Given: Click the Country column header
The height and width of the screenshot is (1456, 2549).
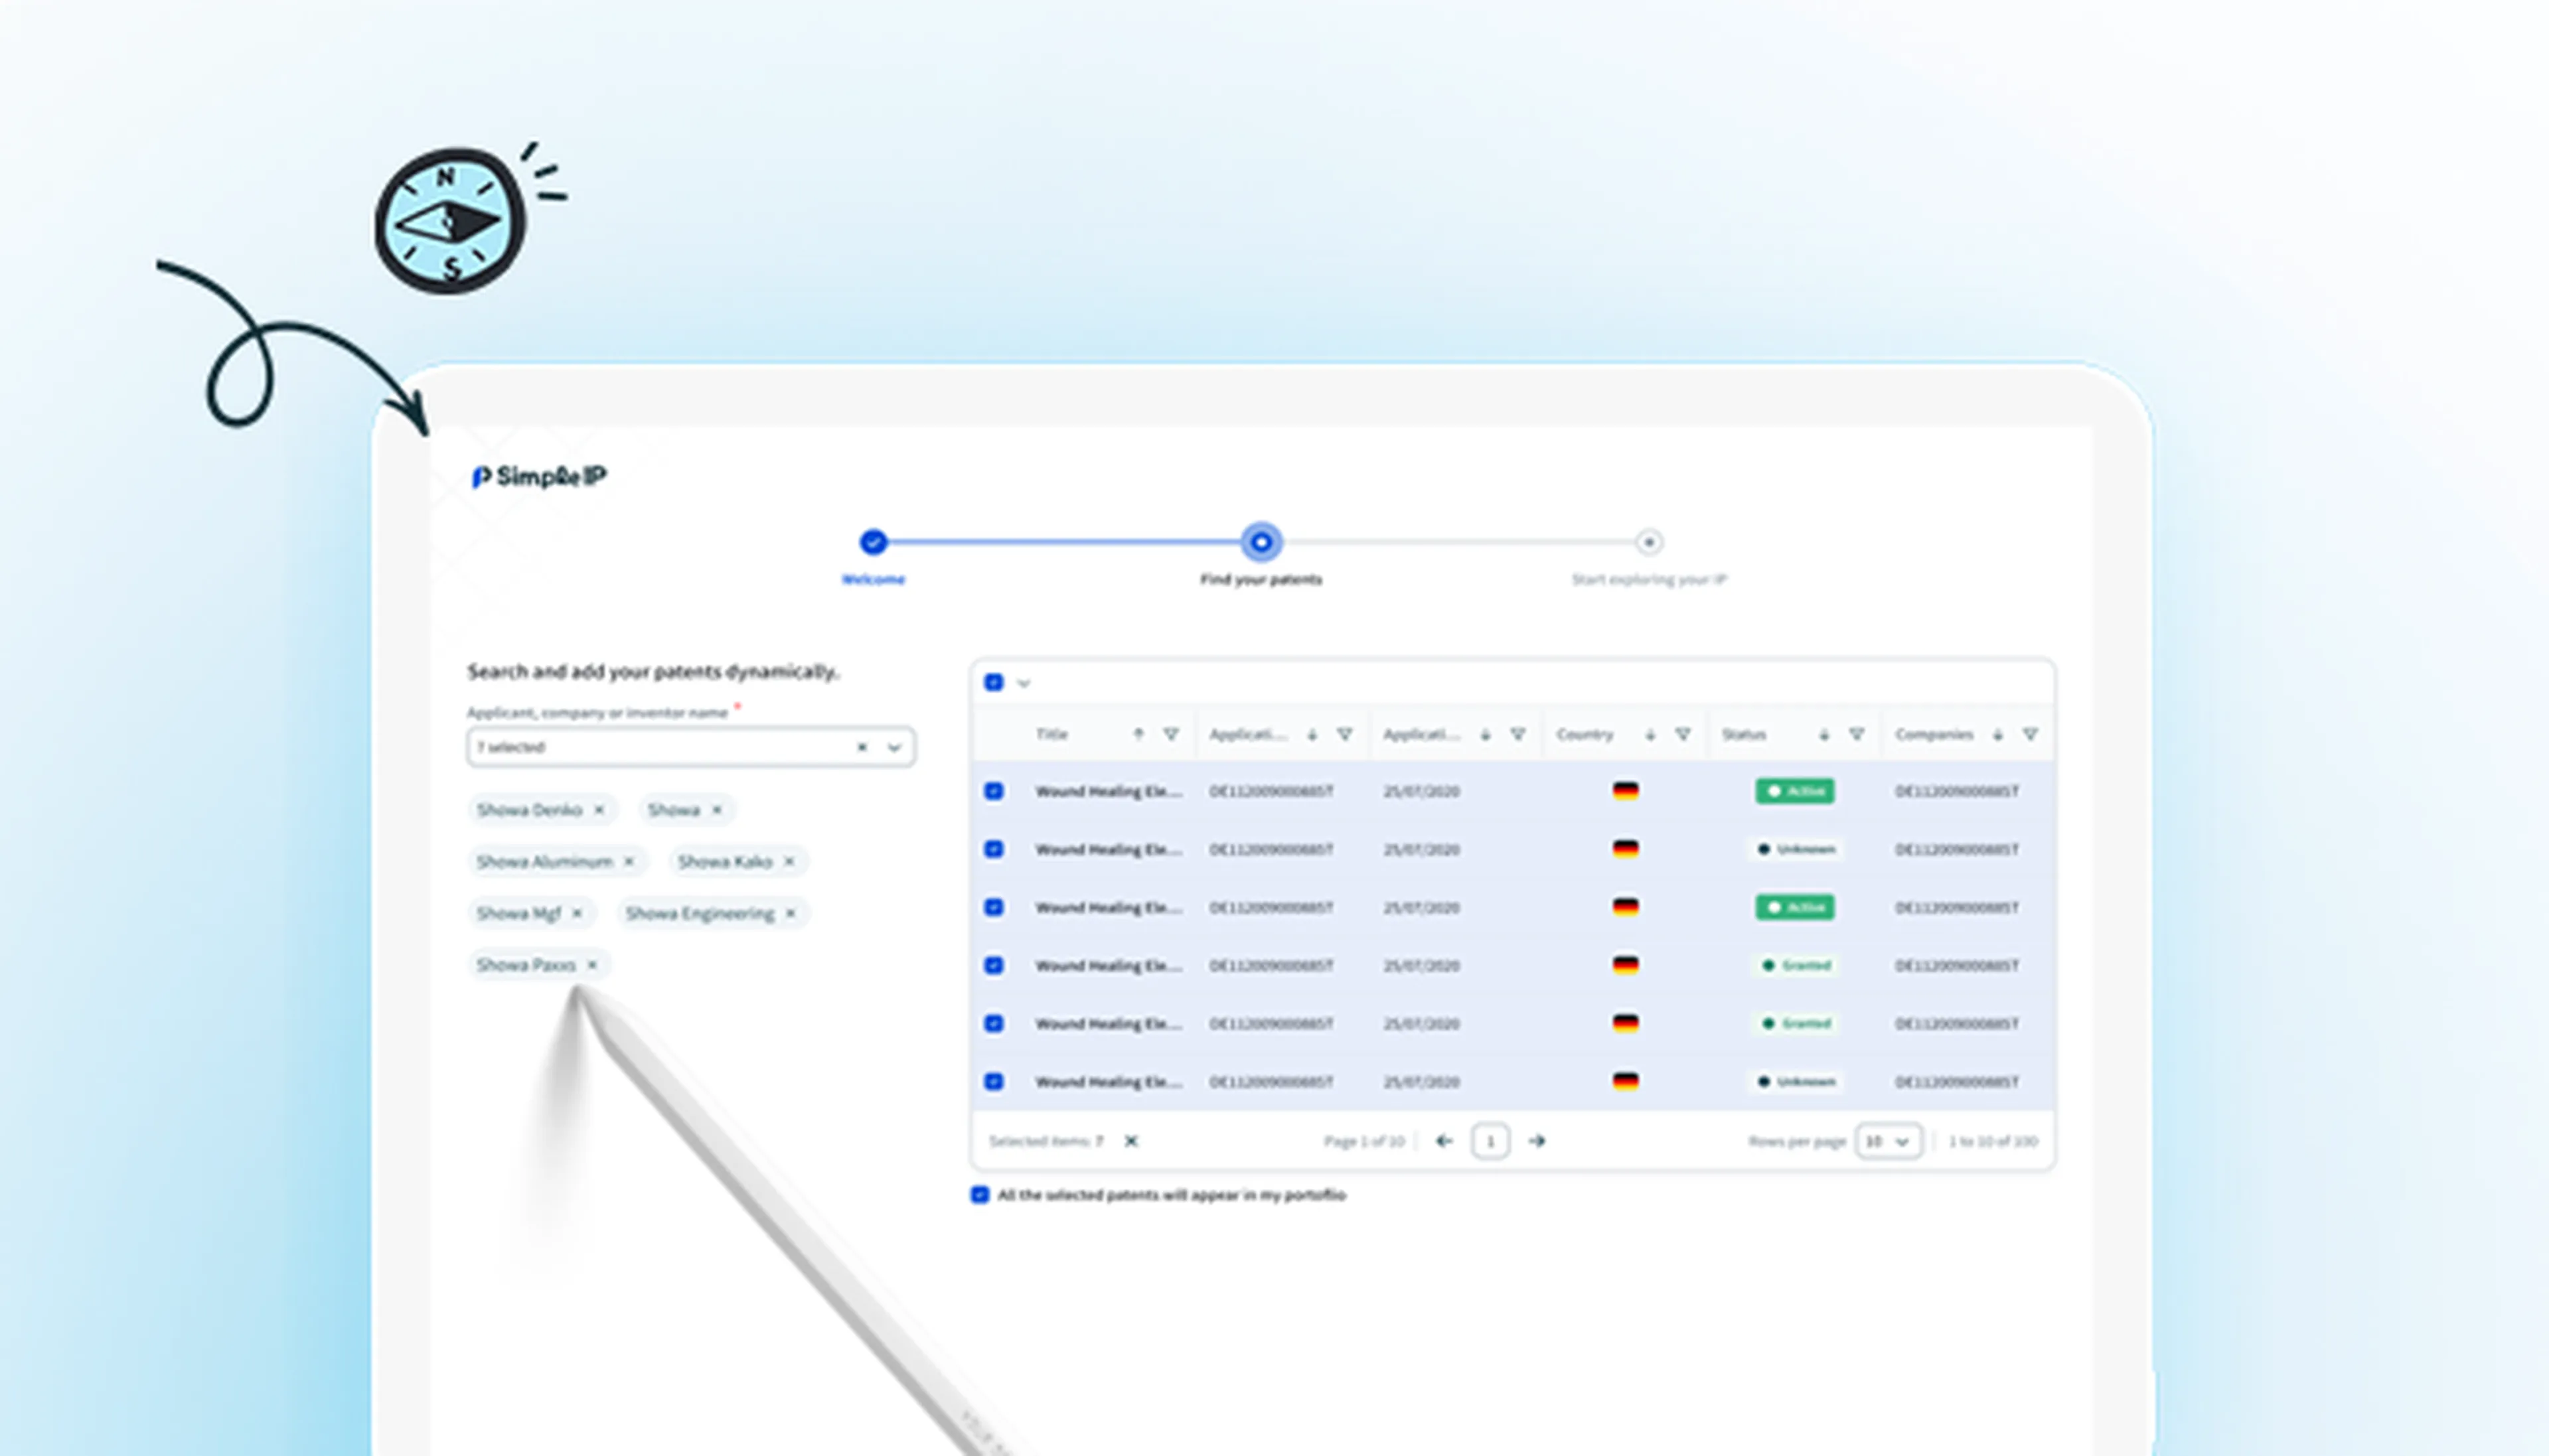Looking at the screenshot, I should click(x=1585, y=734).
